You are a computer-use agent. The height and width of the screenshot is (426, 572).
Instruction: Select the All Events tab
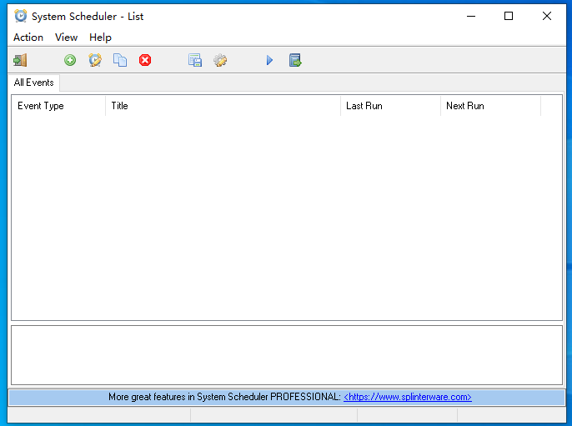34,83
